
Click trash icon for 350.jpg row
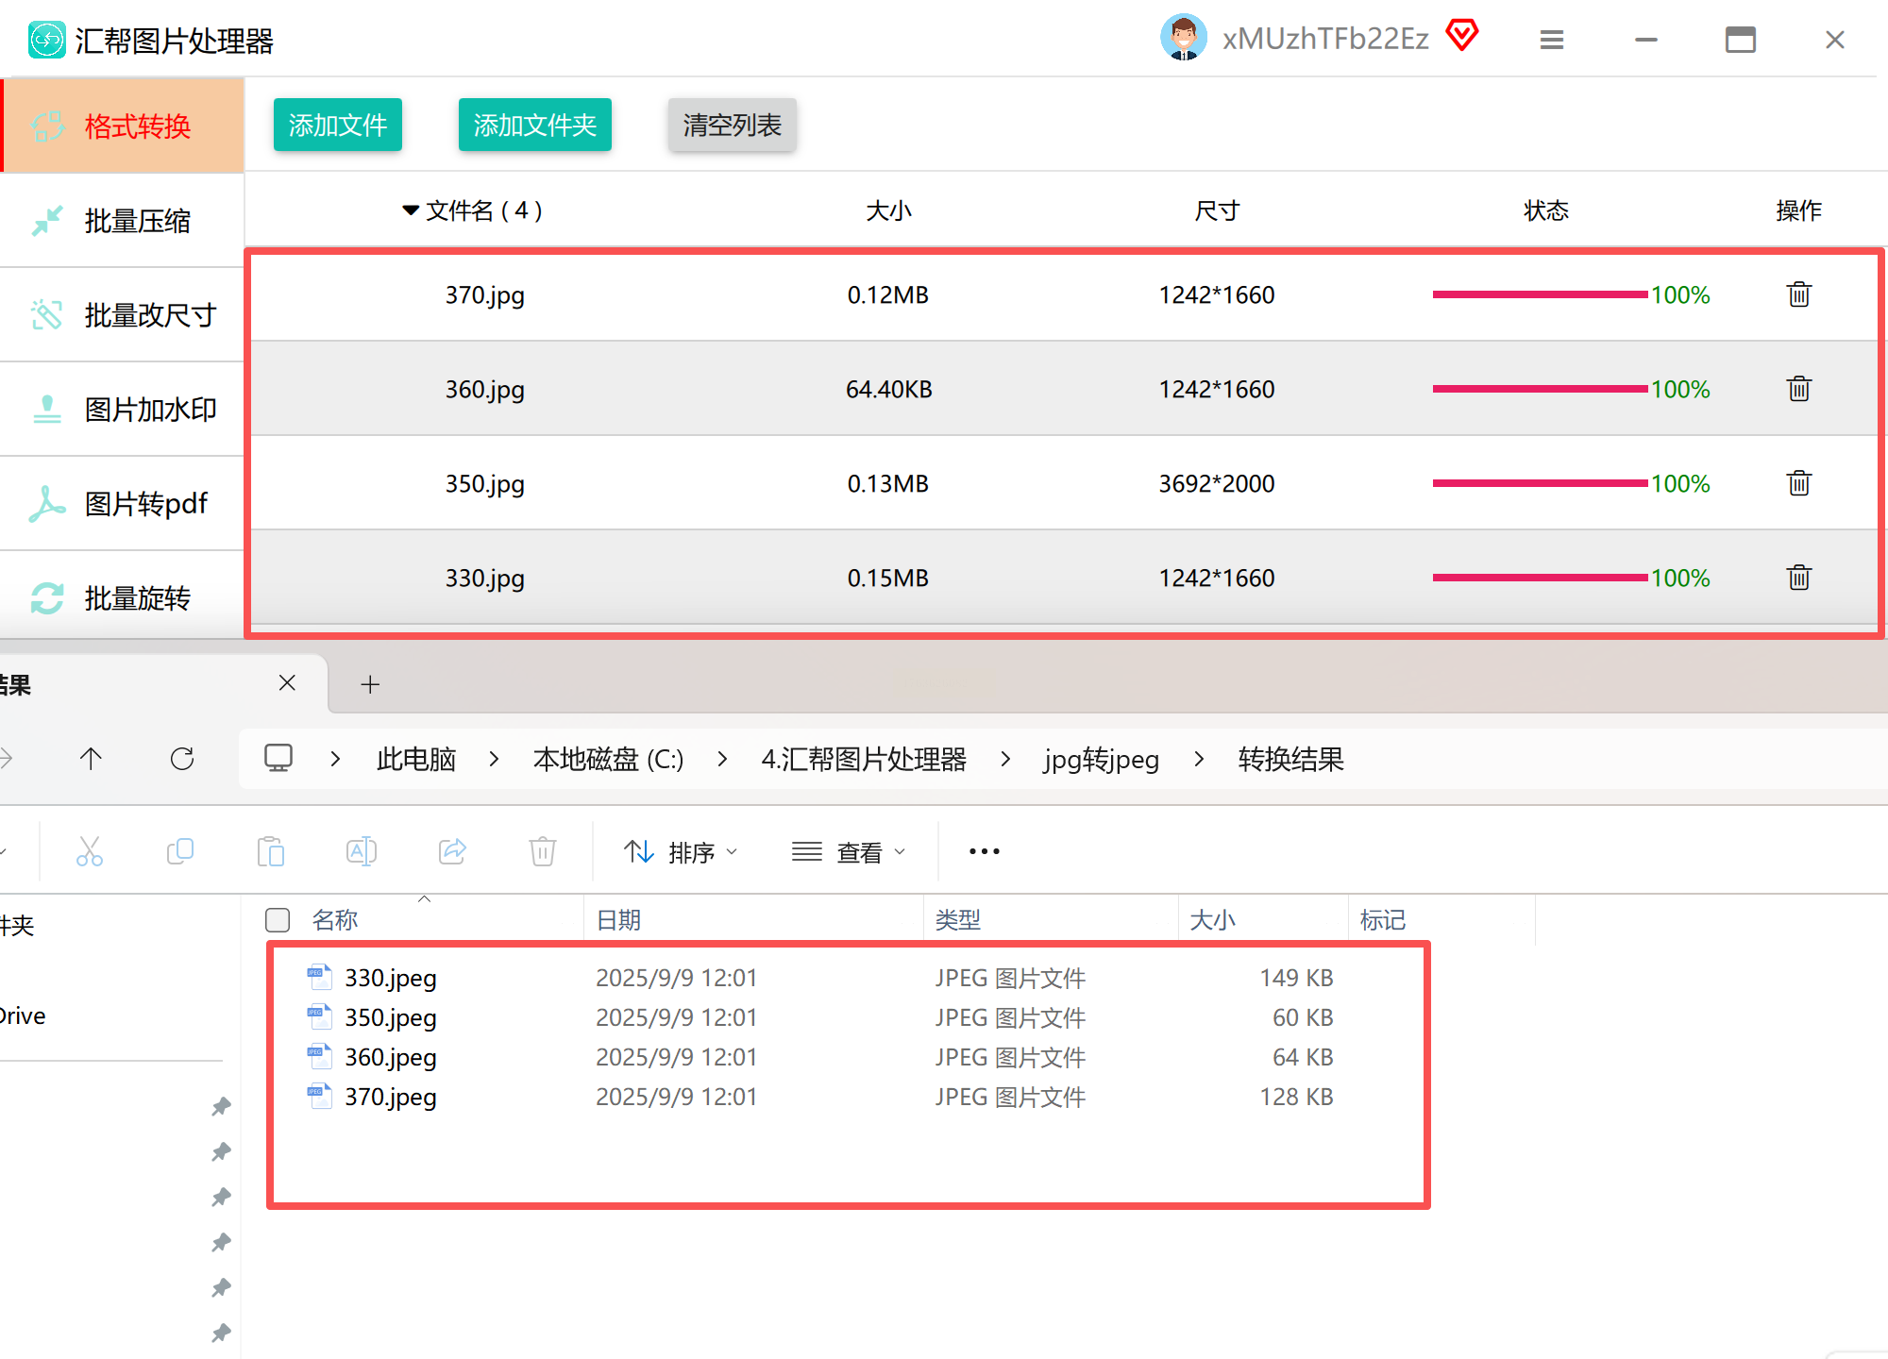(x=1798, y=483)
